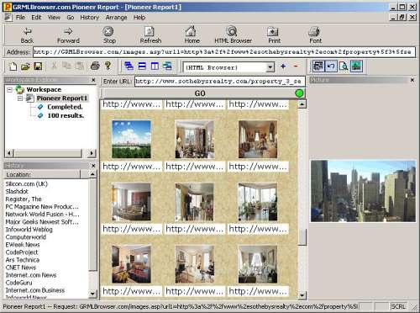The width and height of the screenshot is (420, 313).
Task: Collapse the Workspace tree node
Action: [x=9, y=90]
